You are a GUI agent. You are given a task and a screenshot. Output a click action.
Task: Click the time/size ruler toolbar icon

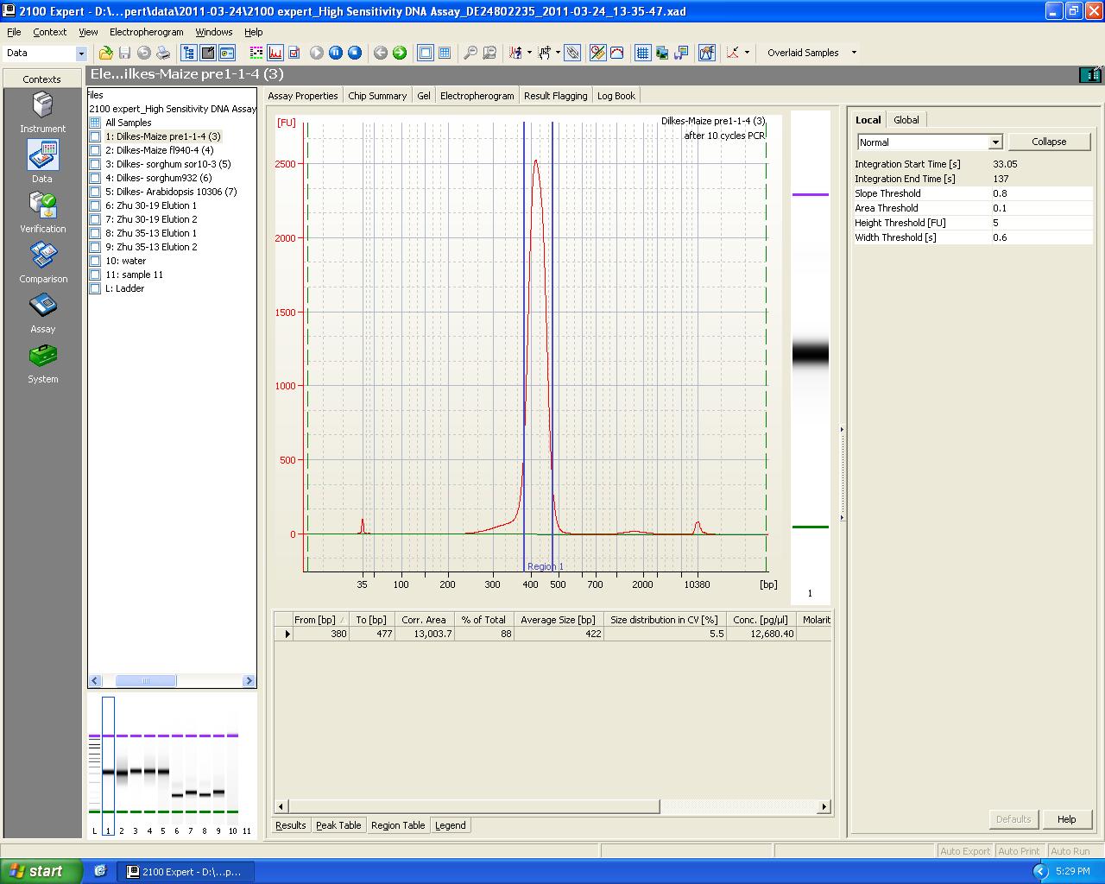tap(597, 53)
